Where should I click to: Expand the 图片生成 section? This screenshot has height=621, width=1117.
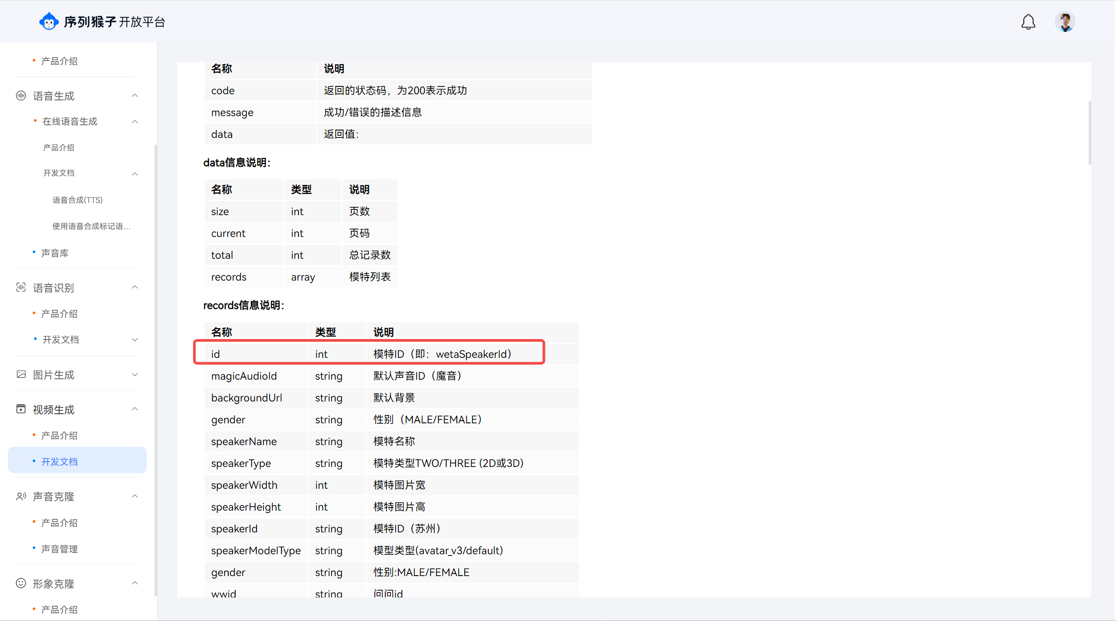(134, 374)
